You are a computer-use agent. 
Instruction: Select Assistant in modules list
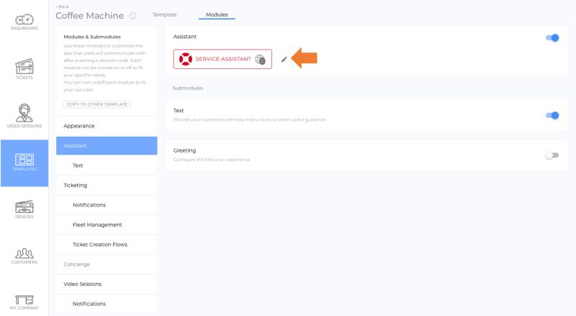107,145
